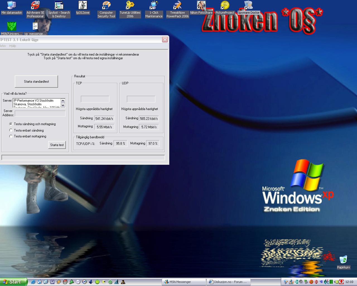Select Testa enbart mottagning option
Screen dimensions: 357x286
click(x=28, y=136)
